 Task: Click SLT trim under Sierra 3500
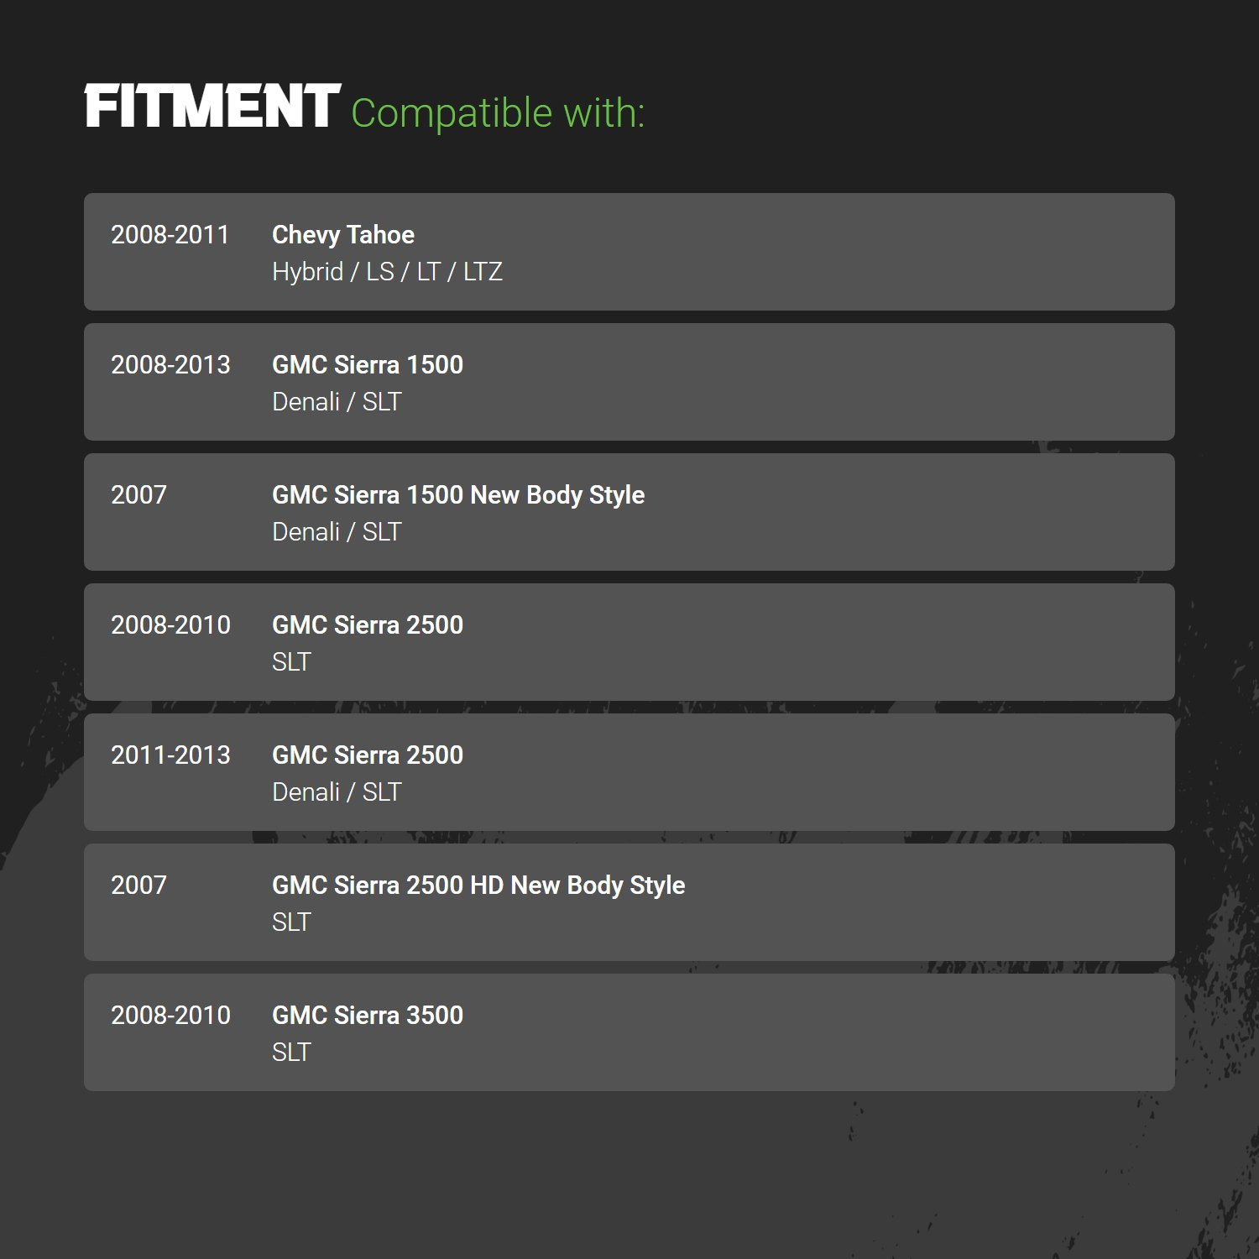tap(291, 1053)
